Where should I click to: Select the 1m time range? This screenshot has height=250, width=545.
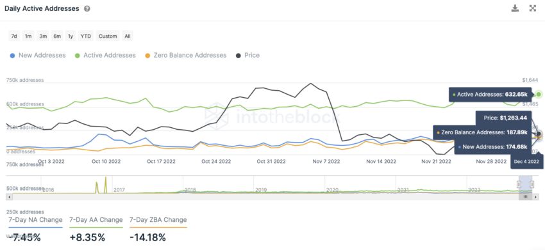[28, 36]
